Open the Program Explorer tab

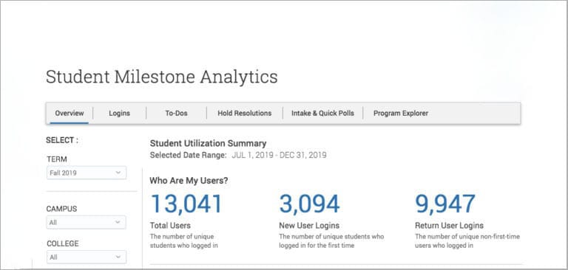(401, 113)
